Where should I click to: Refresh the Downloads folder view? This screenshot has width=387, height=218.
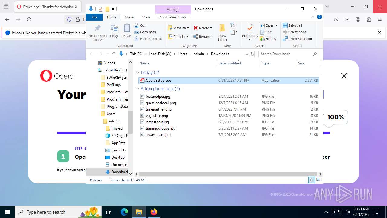pos(252,54)
